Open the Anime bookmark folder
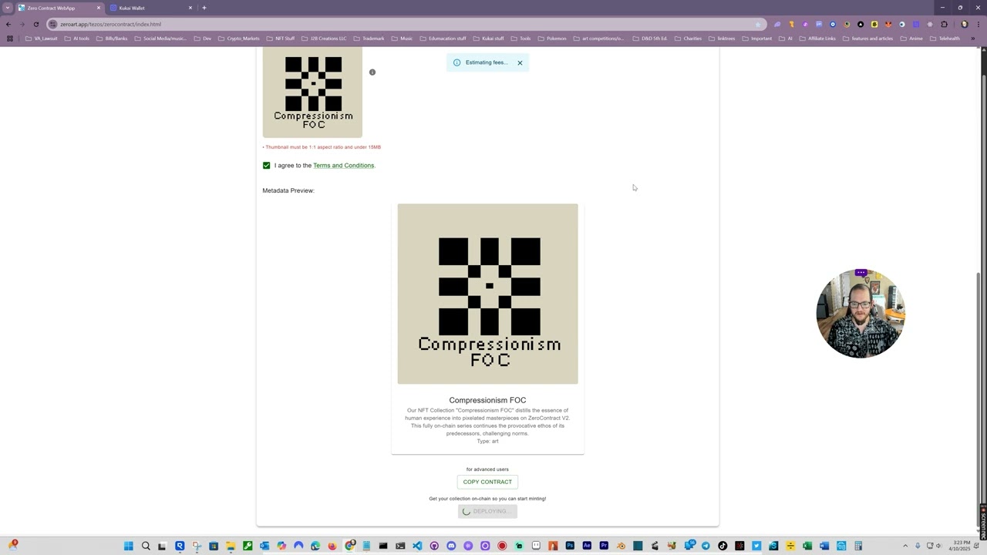 coord(911,39)
